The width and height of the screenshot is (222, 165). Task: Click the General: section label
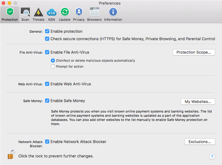(x=36, y=32)
